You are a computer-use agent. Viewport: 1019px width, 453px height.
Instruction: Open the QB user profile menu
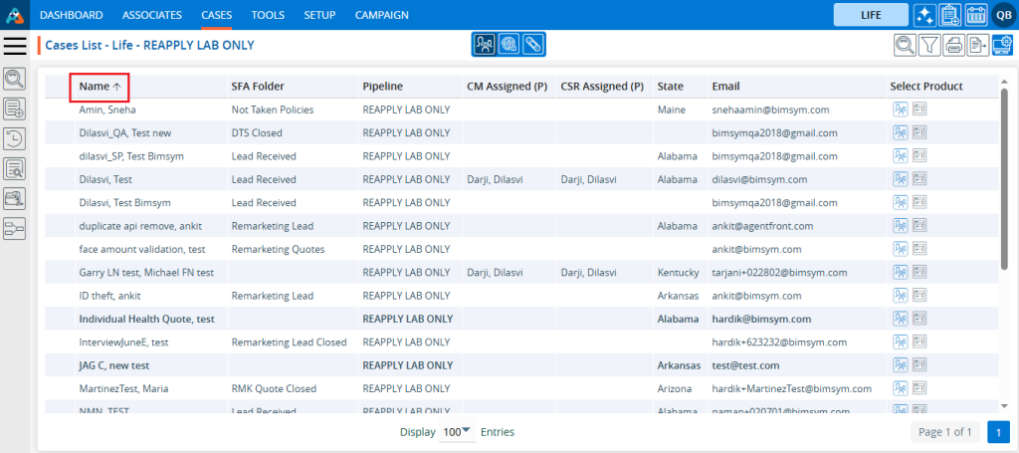click(1001, 15)
